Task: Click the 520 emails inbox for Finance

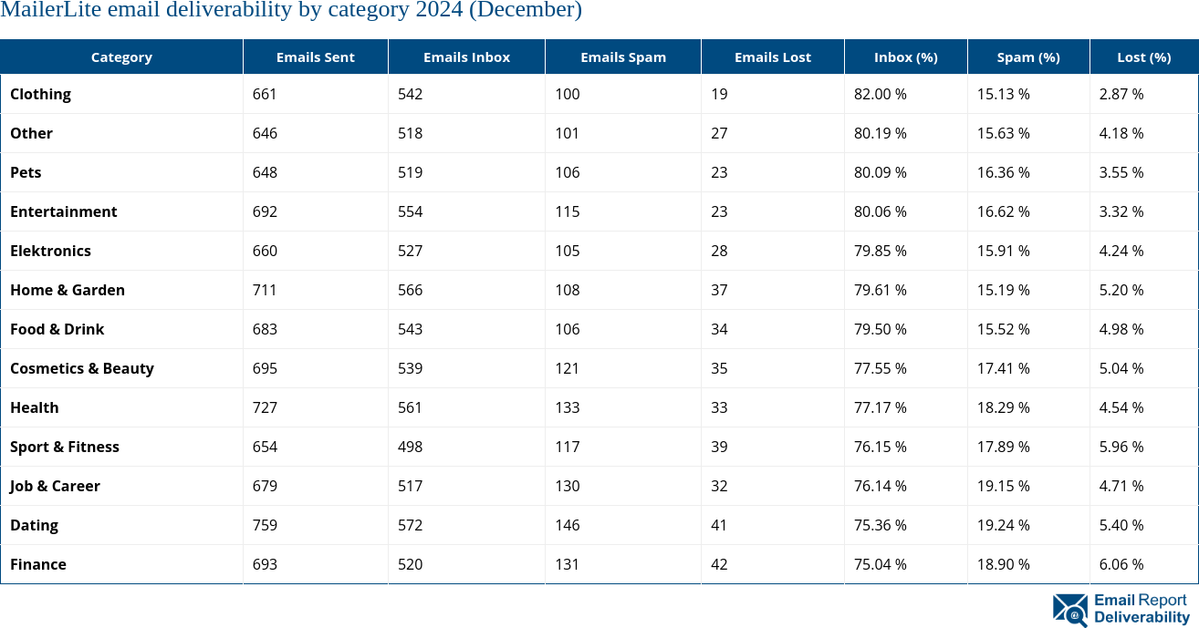Action: [x=410, y=564]
